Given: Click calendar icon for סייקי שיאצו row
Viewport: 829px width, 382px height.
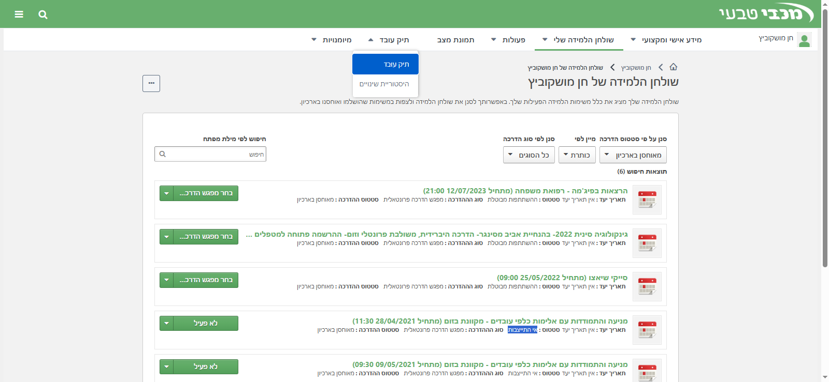Looking at the screenshot, I should 647,286.
